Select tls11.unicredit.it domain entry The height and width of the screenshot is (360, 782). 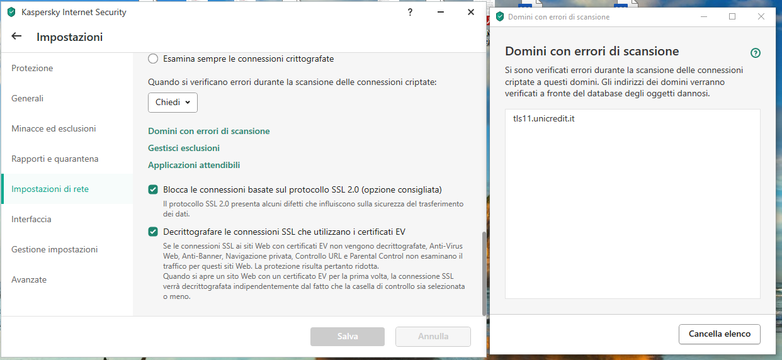coord(544,119)
